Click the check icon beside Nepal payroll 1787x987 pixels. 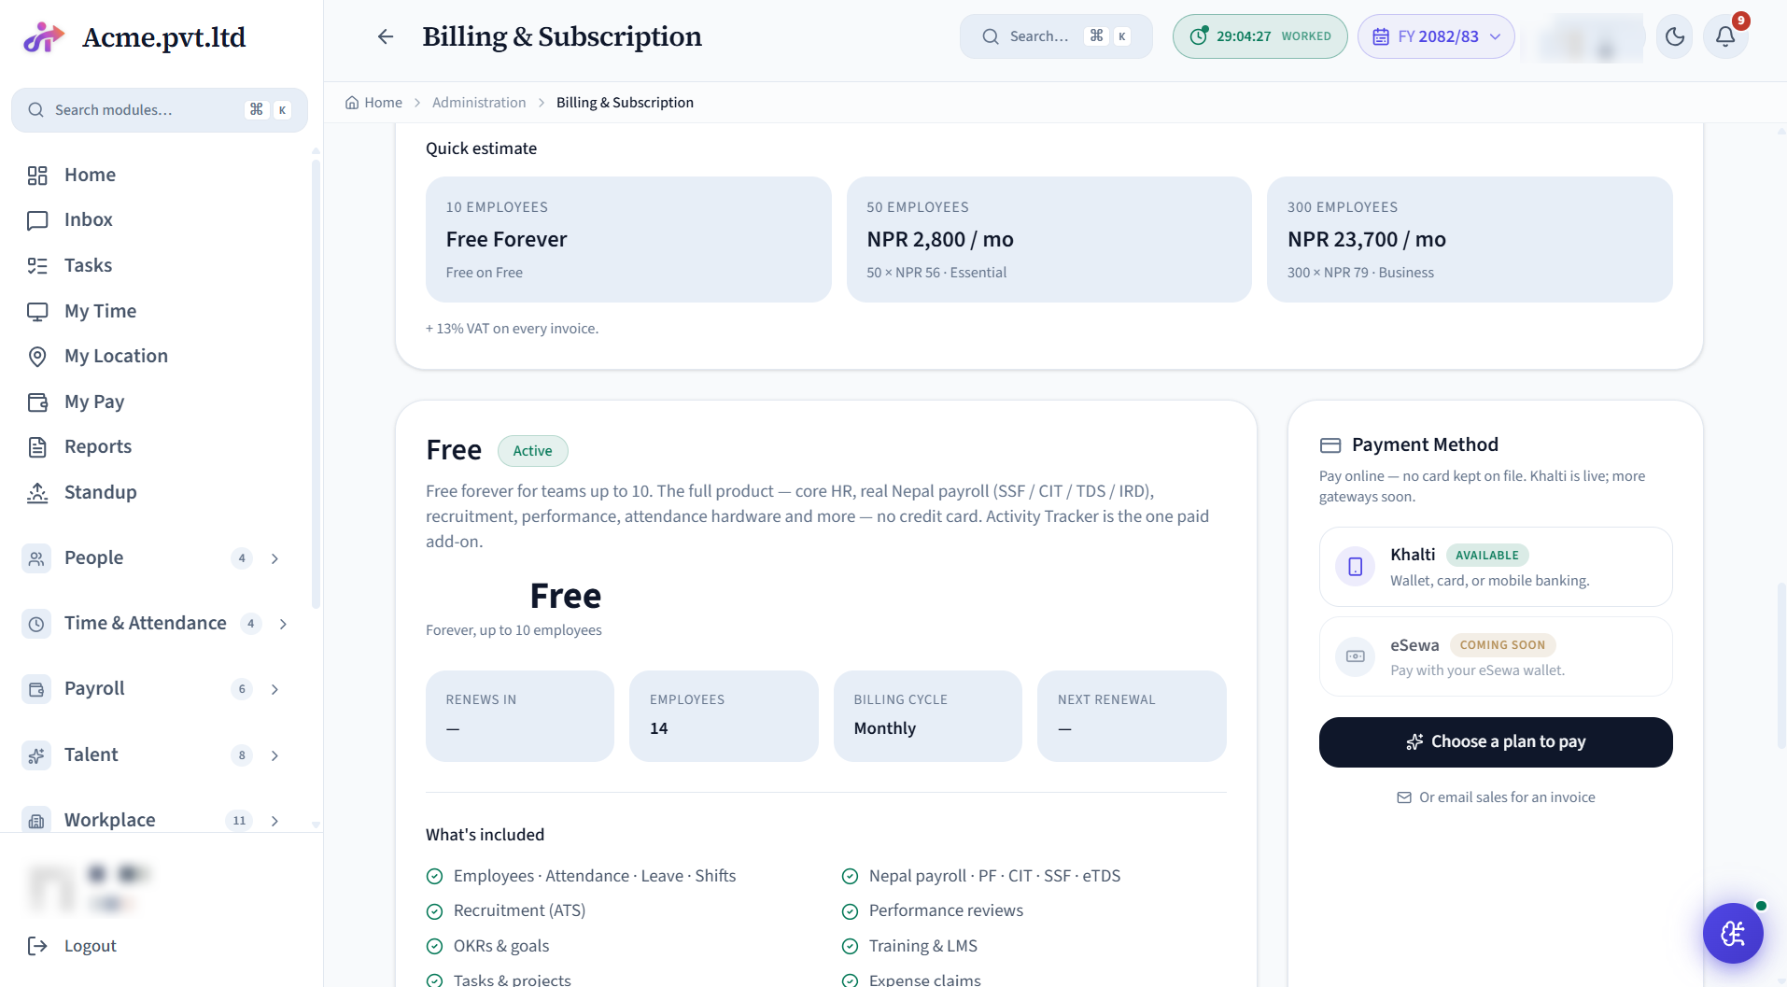pyautogui.click(x=850, y=877)
